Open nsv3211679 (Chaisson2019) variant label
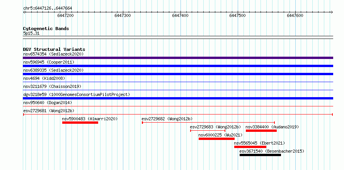This screenshot has width=344, height=170. (52, 86)
